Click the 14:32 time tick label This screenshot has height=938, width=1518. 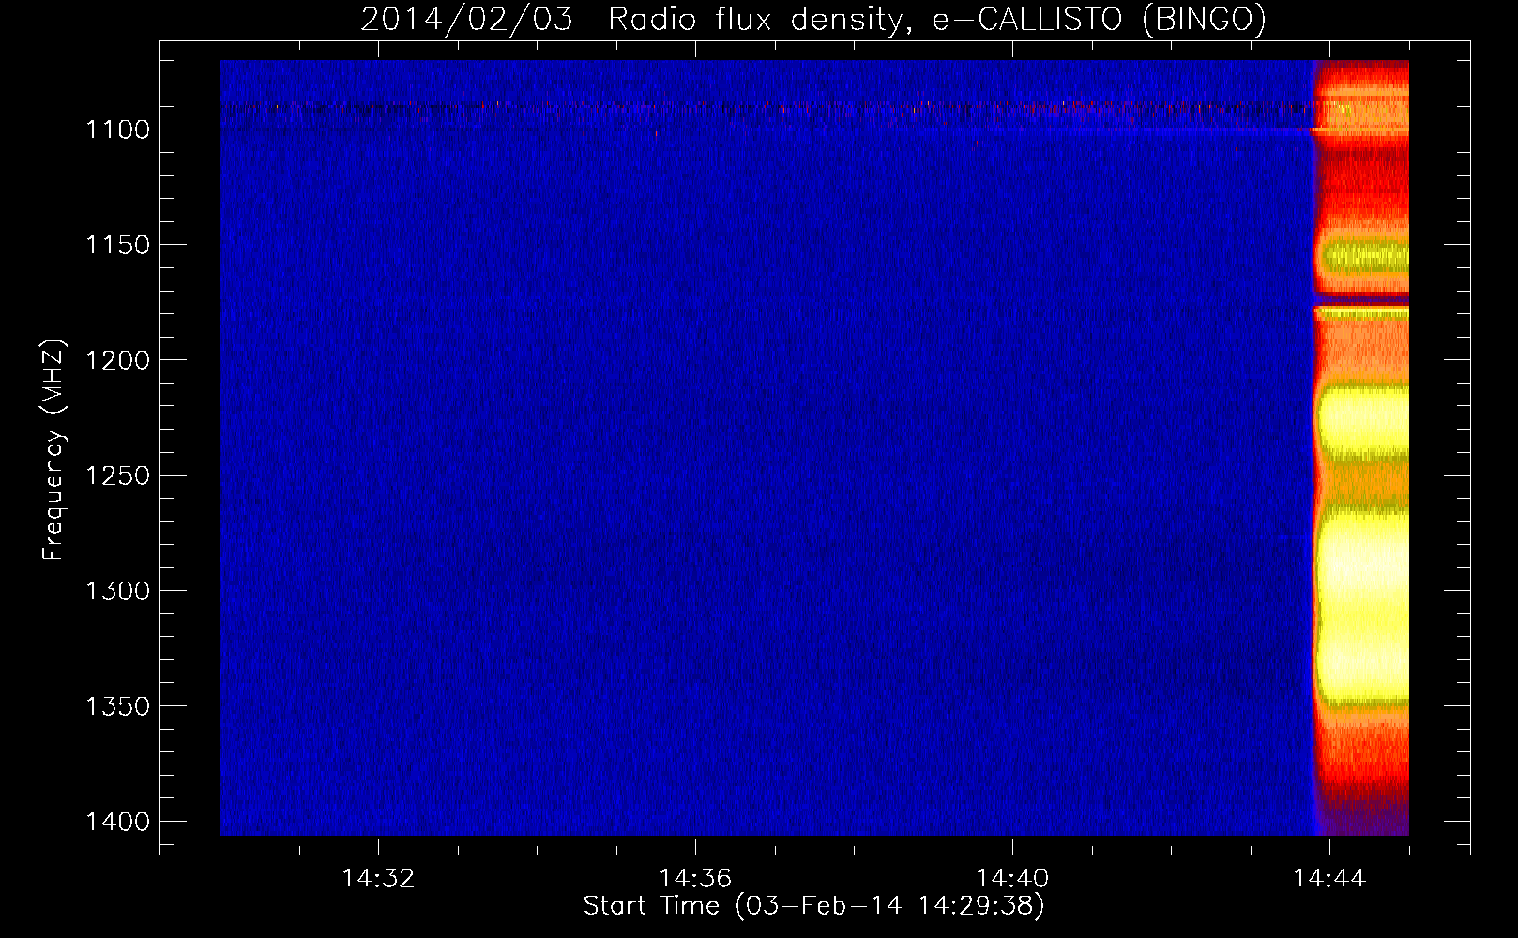tap(378, 879)
